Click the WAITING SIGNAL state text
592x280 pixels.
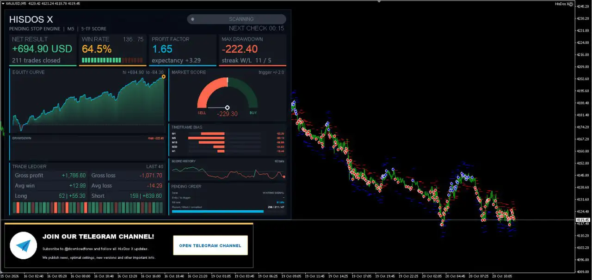[x=273, y=193]
